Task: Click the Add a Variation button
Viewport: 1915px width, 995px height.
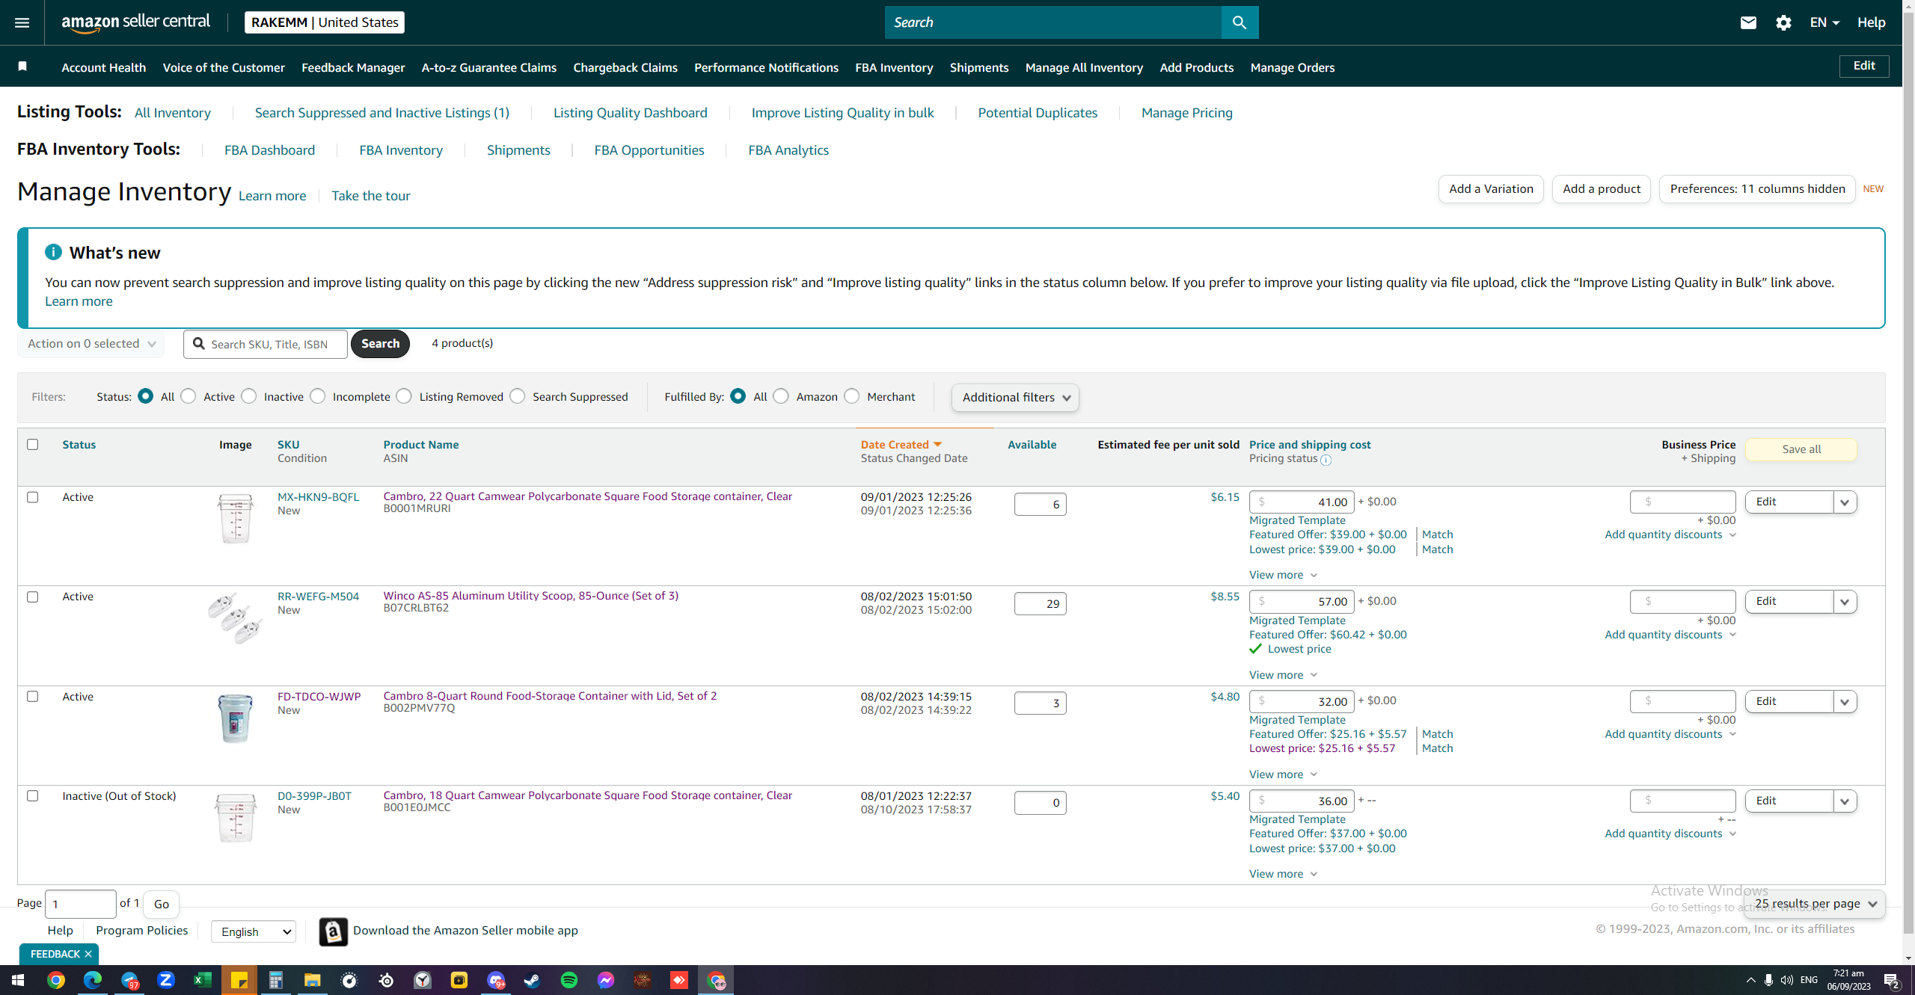Action: (1491, 189)
